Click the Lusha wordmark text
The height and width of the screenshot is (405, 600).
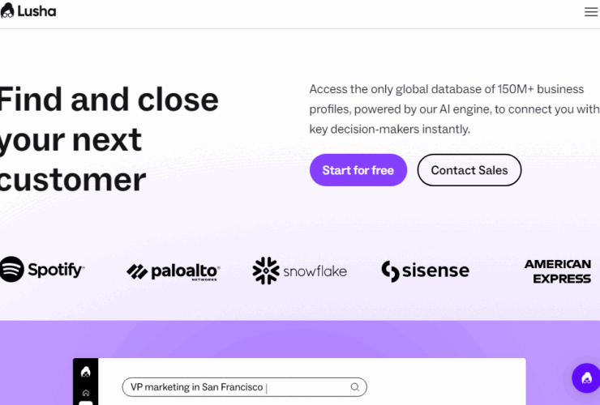click(36, 11)
